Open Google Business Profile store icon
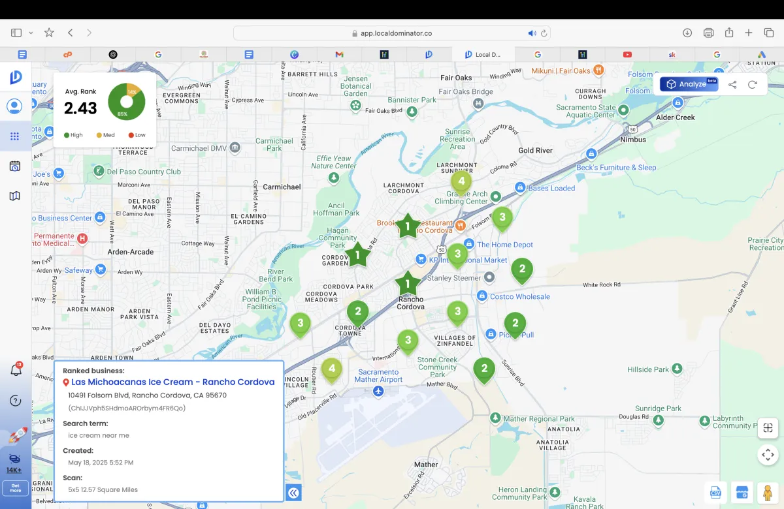This screenshot has height=509, width=784. point(742,493)
